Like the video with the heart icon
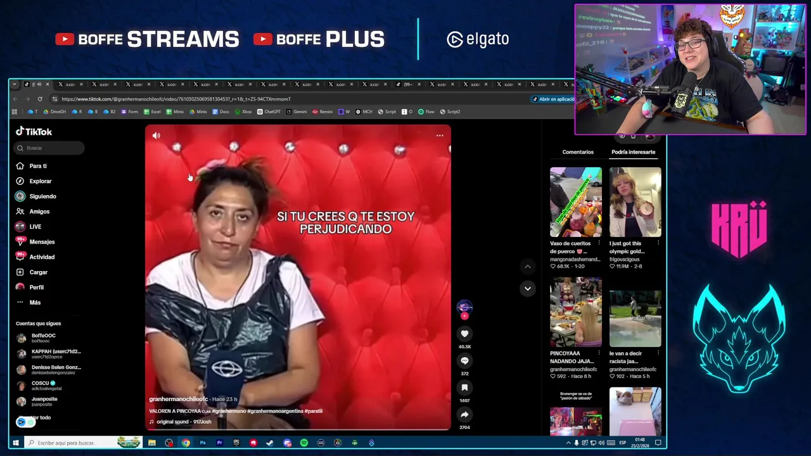The height and width of the screenshot is (456, 811). (x=464, y=334)
